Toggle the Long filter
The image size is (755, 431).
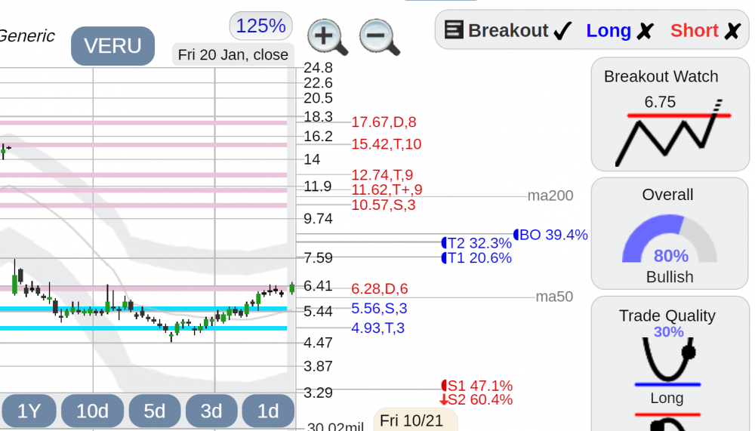[x=620, y=31]
